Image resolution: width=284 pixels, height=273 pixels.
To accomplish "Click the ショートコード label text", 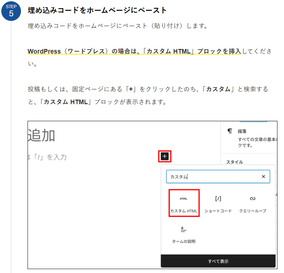I will (x=218, y=211).
